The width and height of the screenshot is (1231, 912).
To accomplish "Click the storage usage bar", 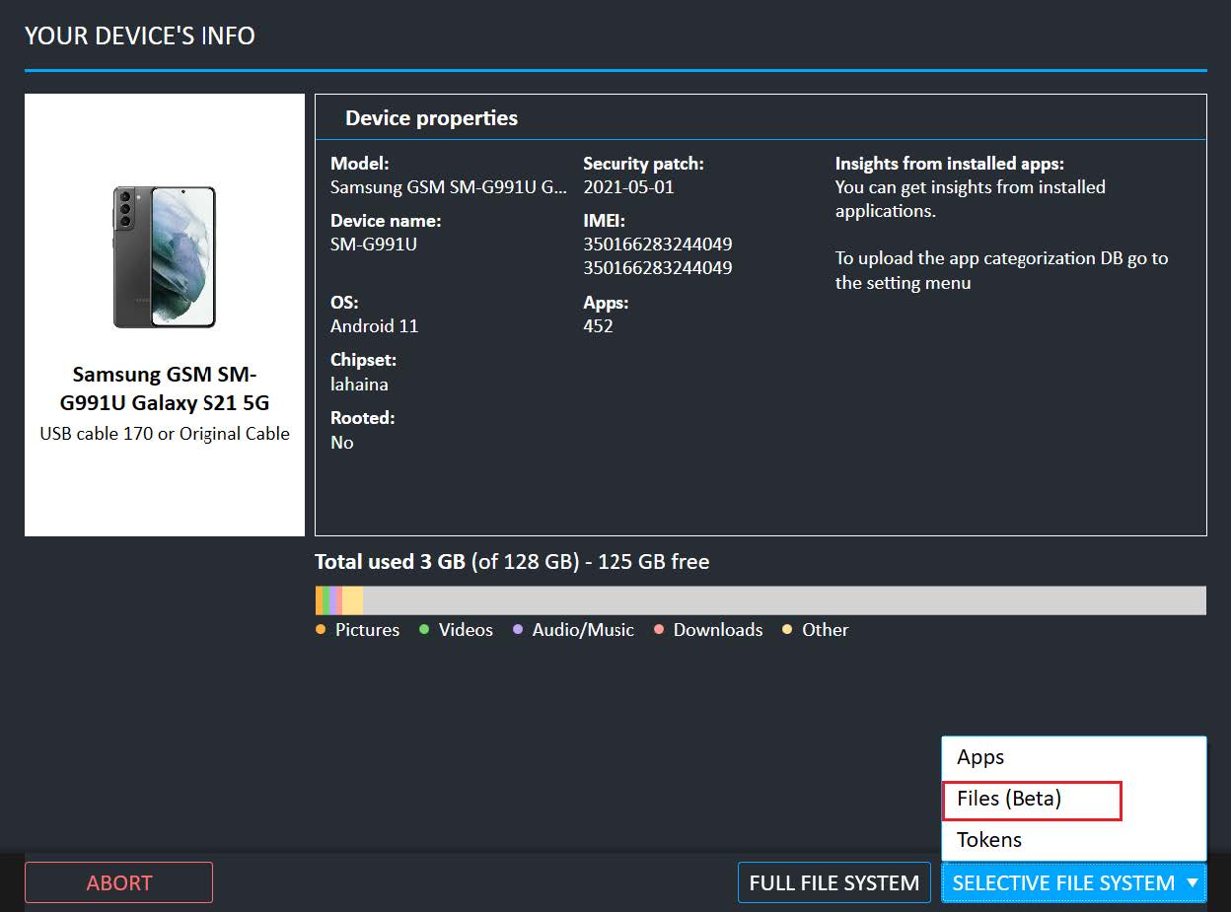I will point(760,600).
